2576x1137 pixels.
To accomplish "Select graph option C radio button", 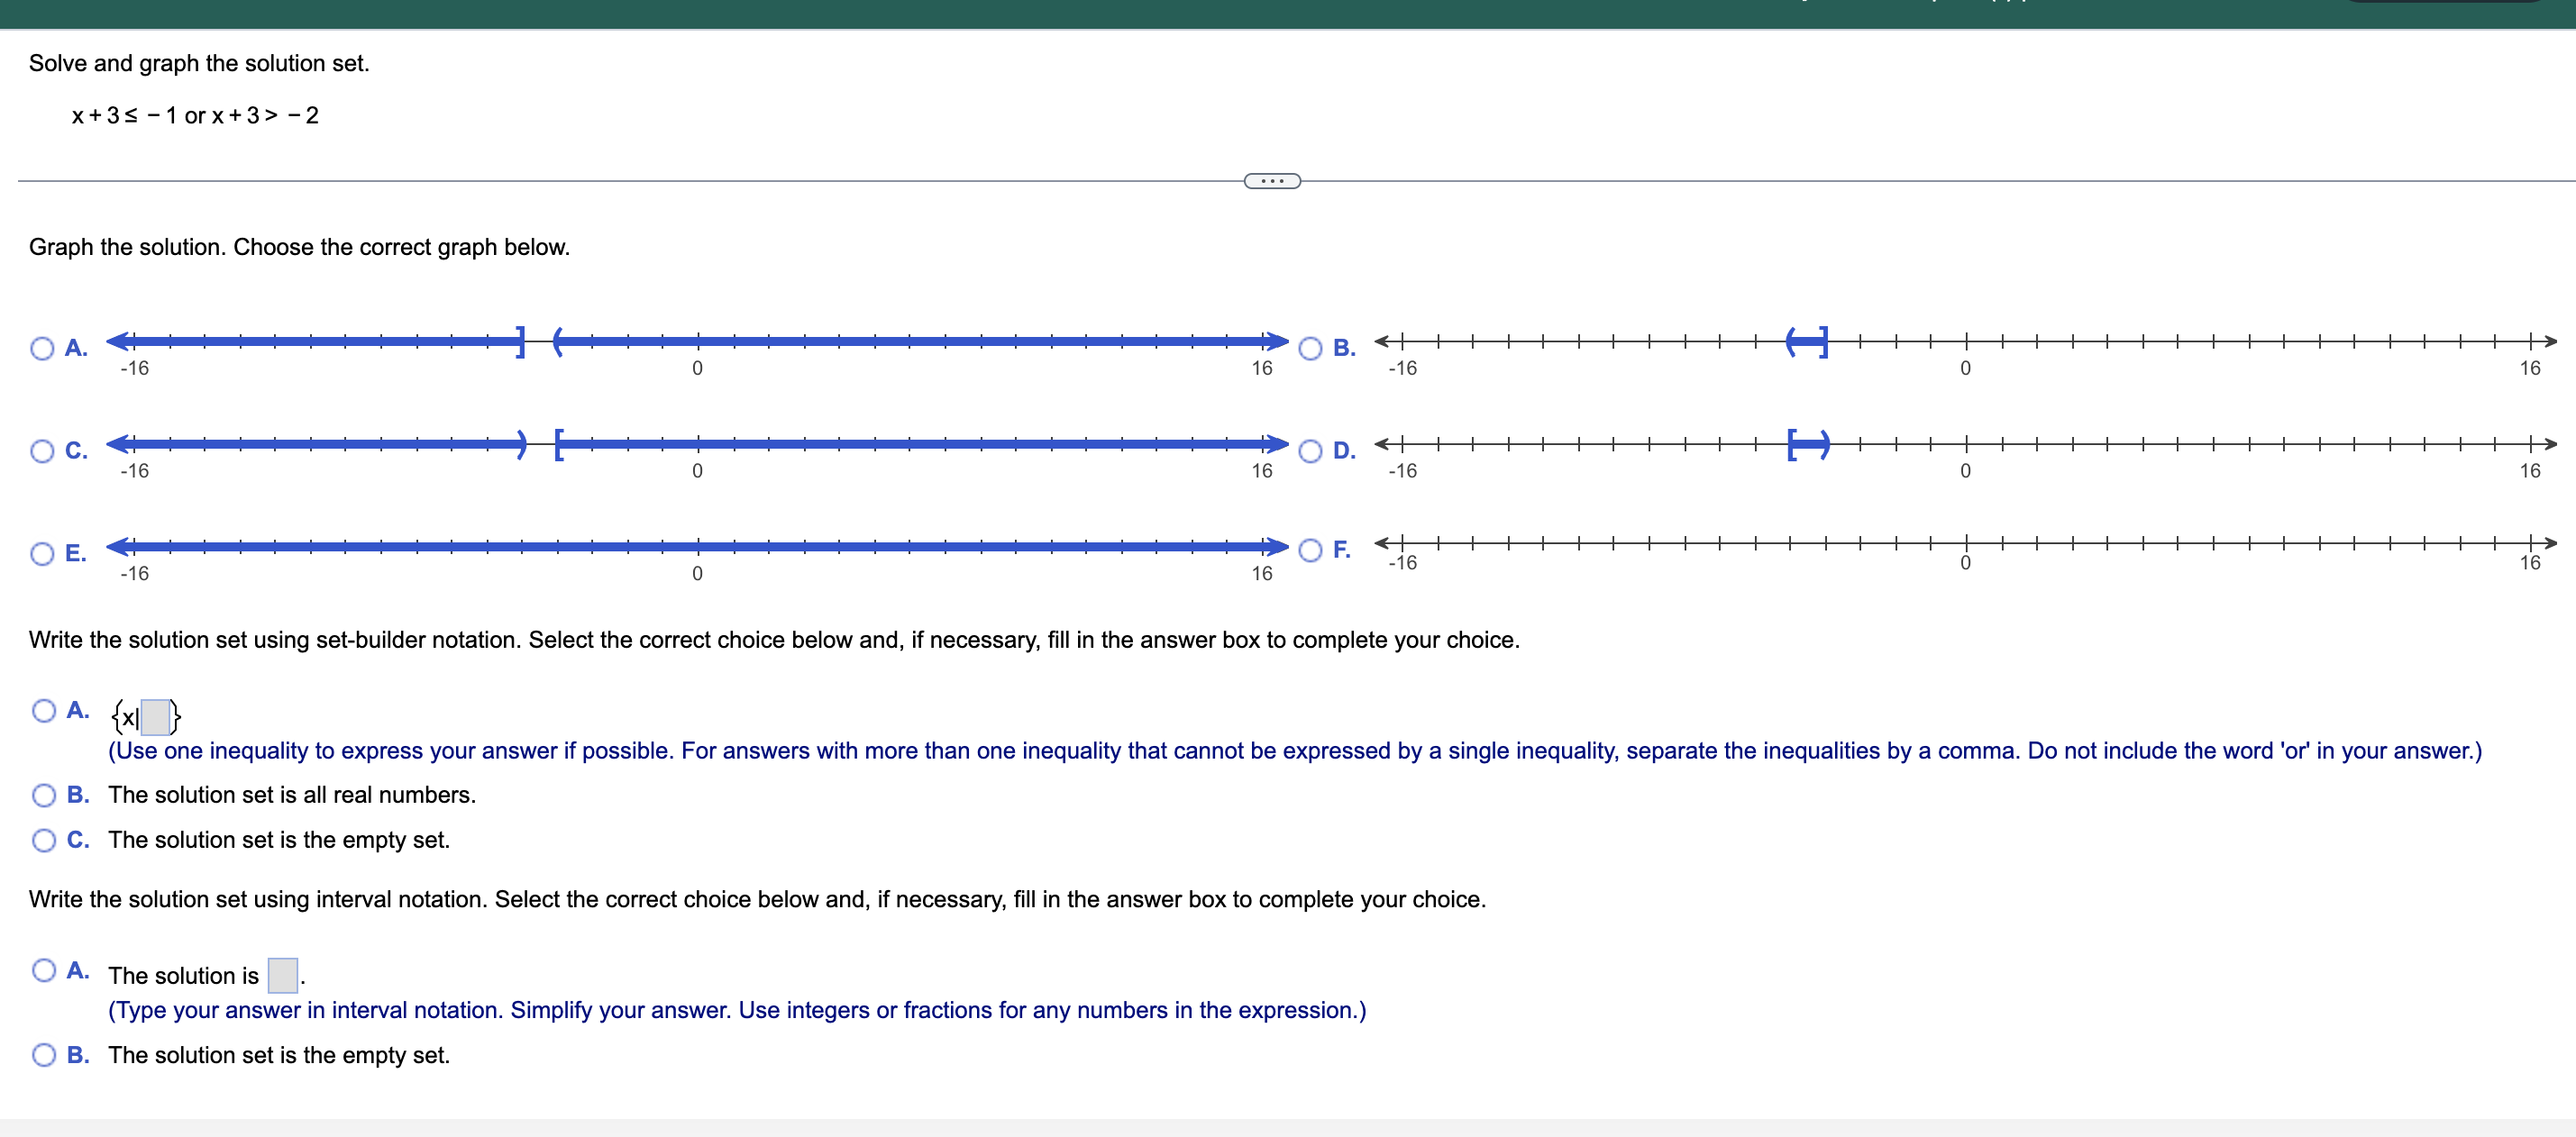I will coord(42,451).
